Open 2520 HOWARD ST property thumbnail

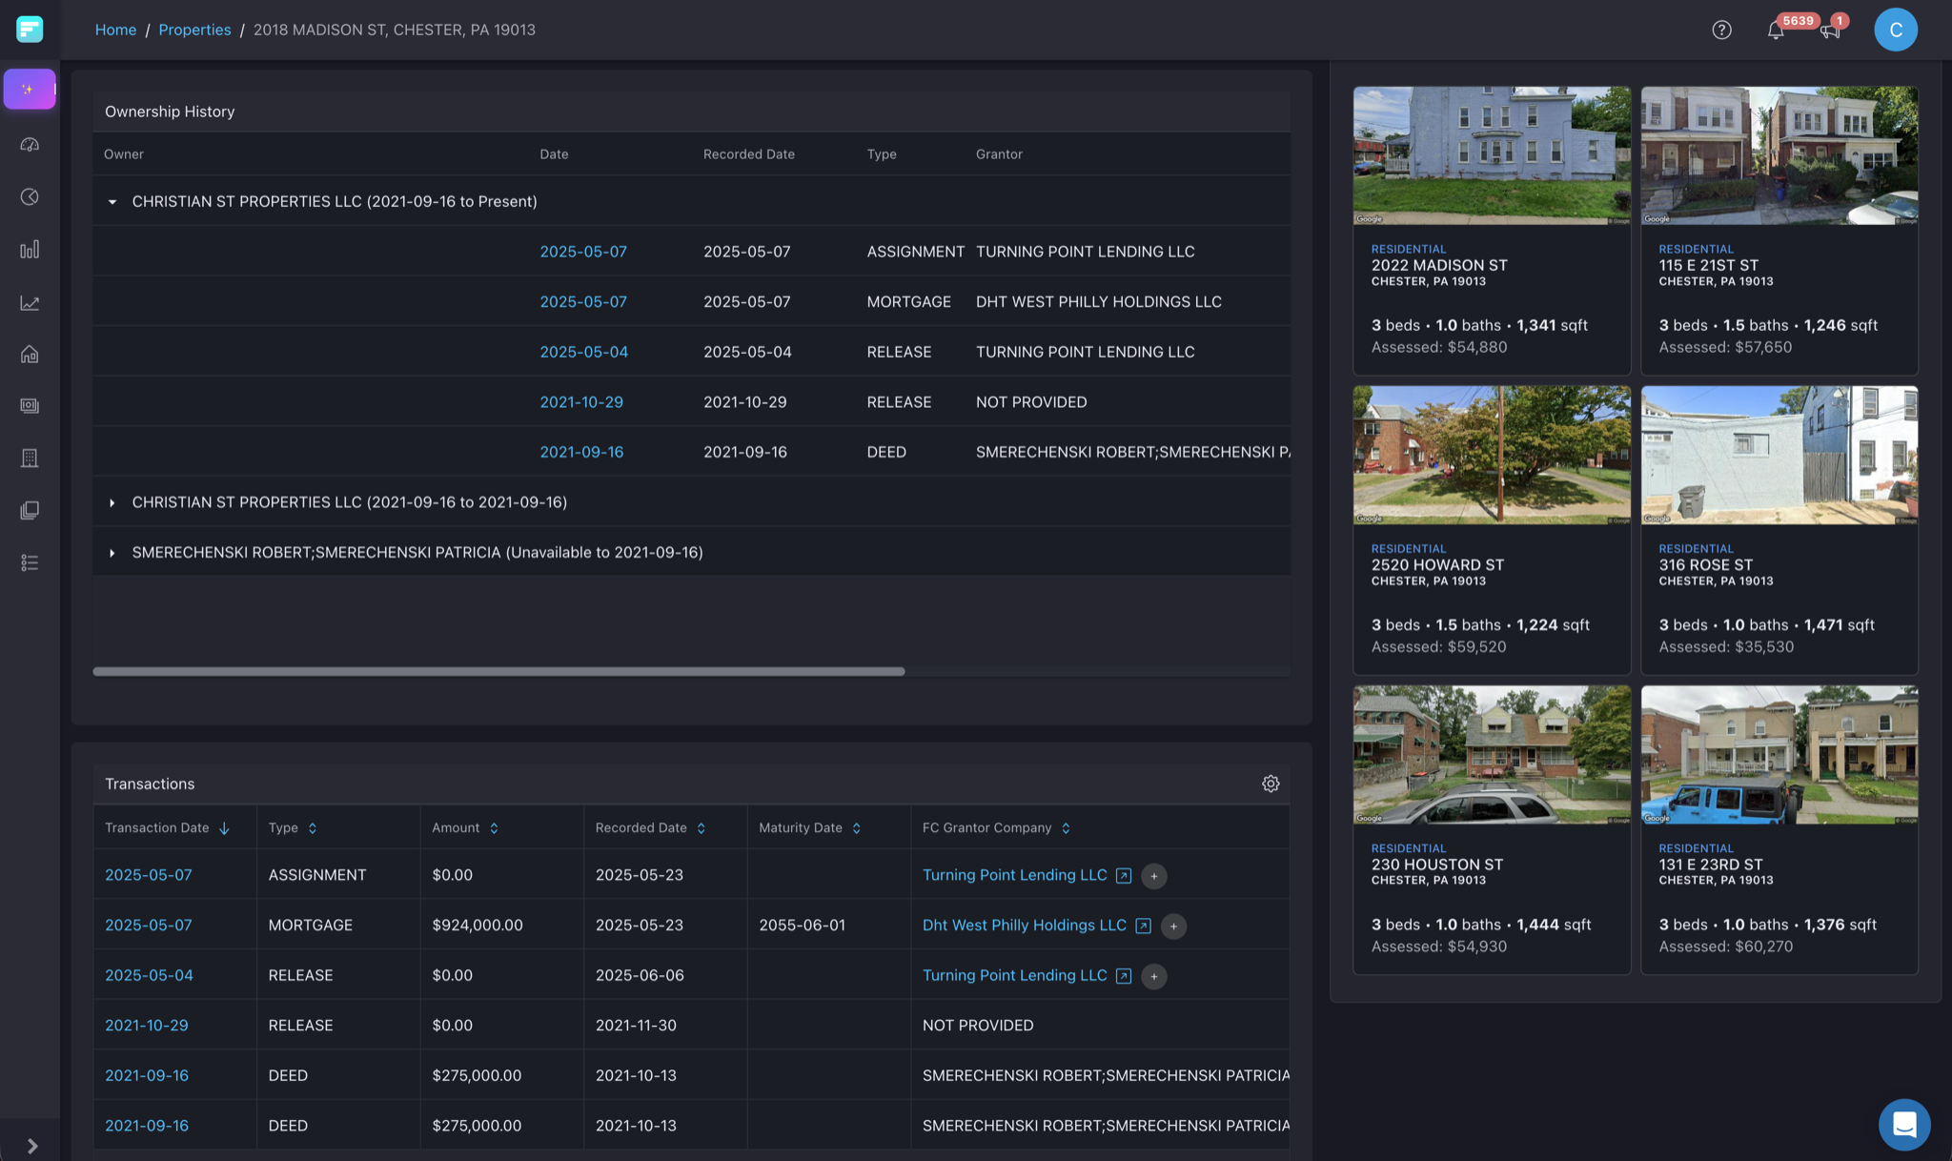point(1492,455)
